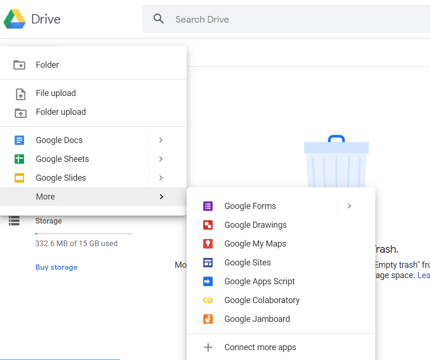The height and width of the screenshot is (360, 430).
Task: Click the Google Drive logo
Action: pyautogui.click(x=15, y=19)
